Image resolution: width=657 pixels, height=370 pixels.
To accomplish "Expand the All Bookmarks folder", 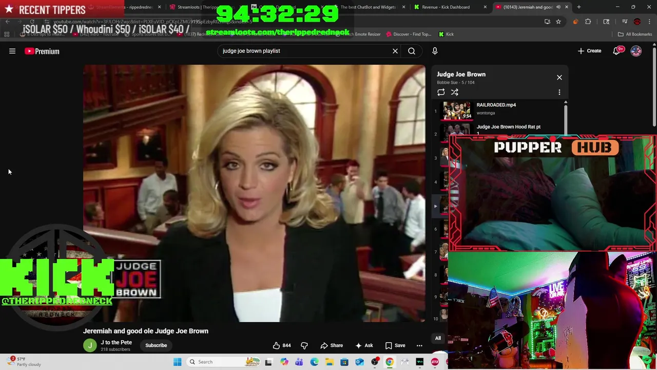I will pyautogui.click(x=635, y=34).
